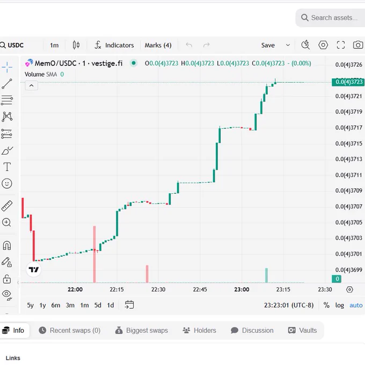Open the time axis settings gear
The width and height of the screenshot is (365, 365).
[349, 289]
